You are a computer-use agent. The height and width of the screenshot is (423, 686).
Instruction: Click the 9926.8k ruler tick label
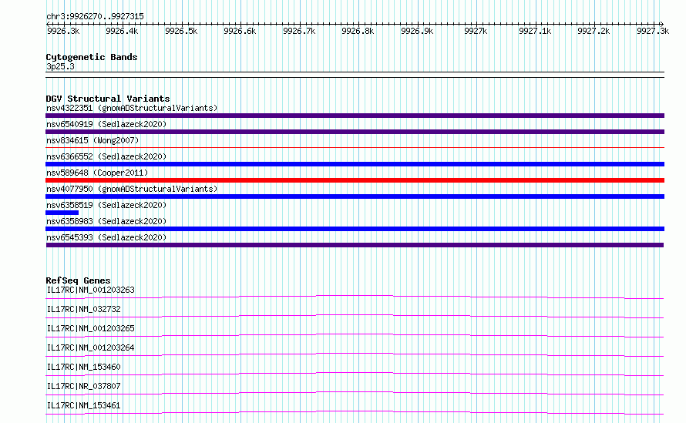[x=358, y=31]
